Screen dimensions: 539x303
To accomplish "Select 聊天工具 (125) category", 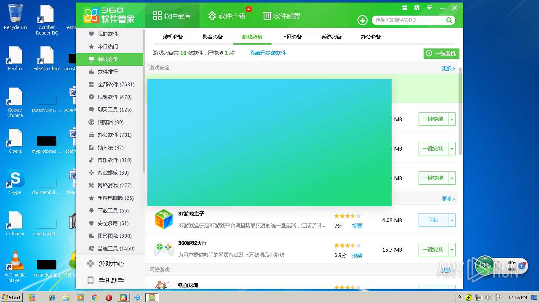I will click(109, 109).
